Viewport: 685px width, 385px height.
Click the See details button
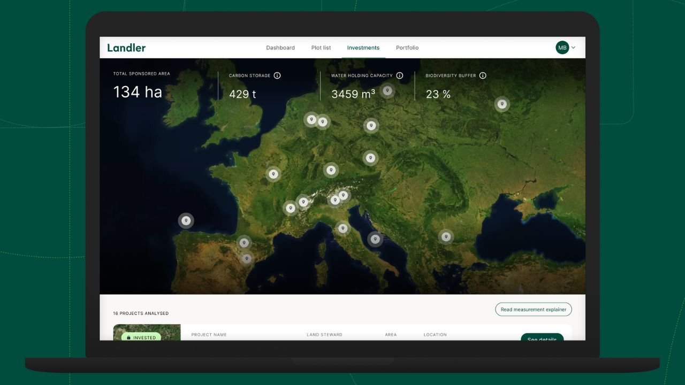click(542, 340)
